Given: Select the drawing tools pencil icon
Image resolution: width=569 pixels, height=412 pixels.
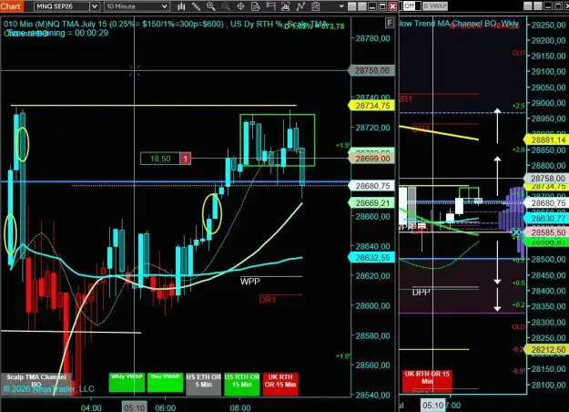Looking at the screenshot, I should coord(196,6).
